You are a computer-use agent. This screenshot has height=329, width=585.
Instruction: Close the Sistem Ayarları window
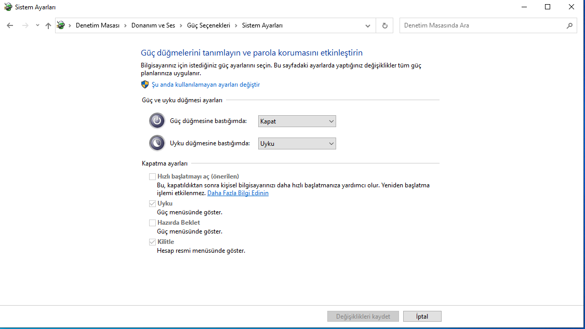(x=571, y=7)
